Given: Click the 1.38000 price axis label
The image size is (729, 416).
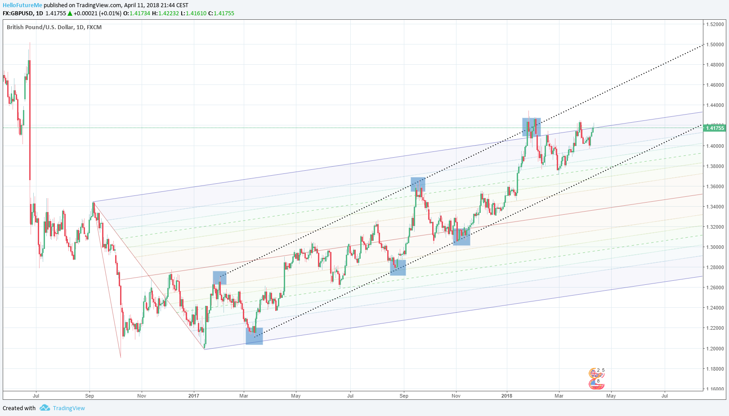Looking at the screenshot, I should [x=715, y=166].
